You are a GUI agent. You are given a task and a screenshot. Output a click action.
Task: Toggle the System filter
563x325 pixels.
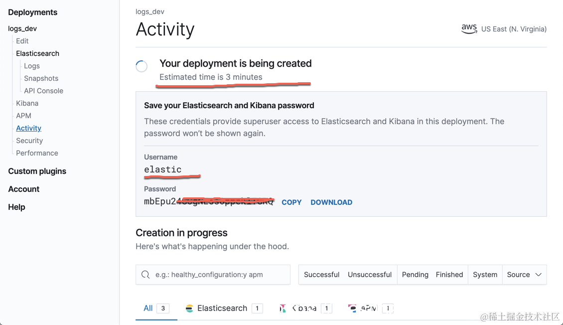485,275
